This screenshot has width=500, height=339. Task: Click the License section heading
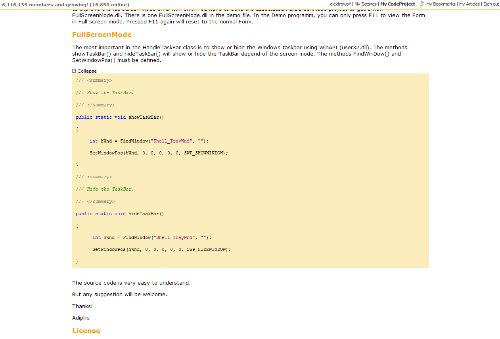[86, 331]
